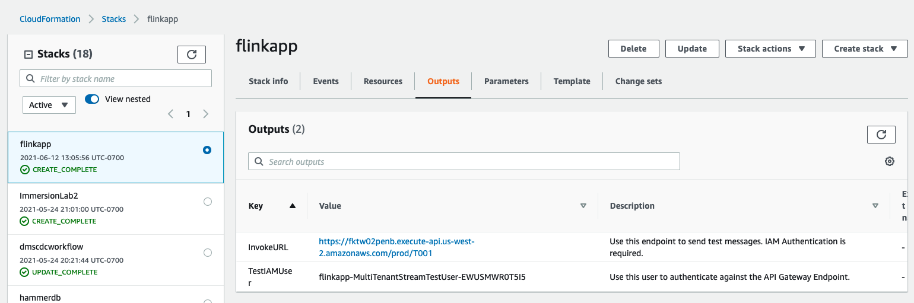Screen dimensions: 914x303
Task: Focus the Search outputs field
Action: [x=464, y=161]
